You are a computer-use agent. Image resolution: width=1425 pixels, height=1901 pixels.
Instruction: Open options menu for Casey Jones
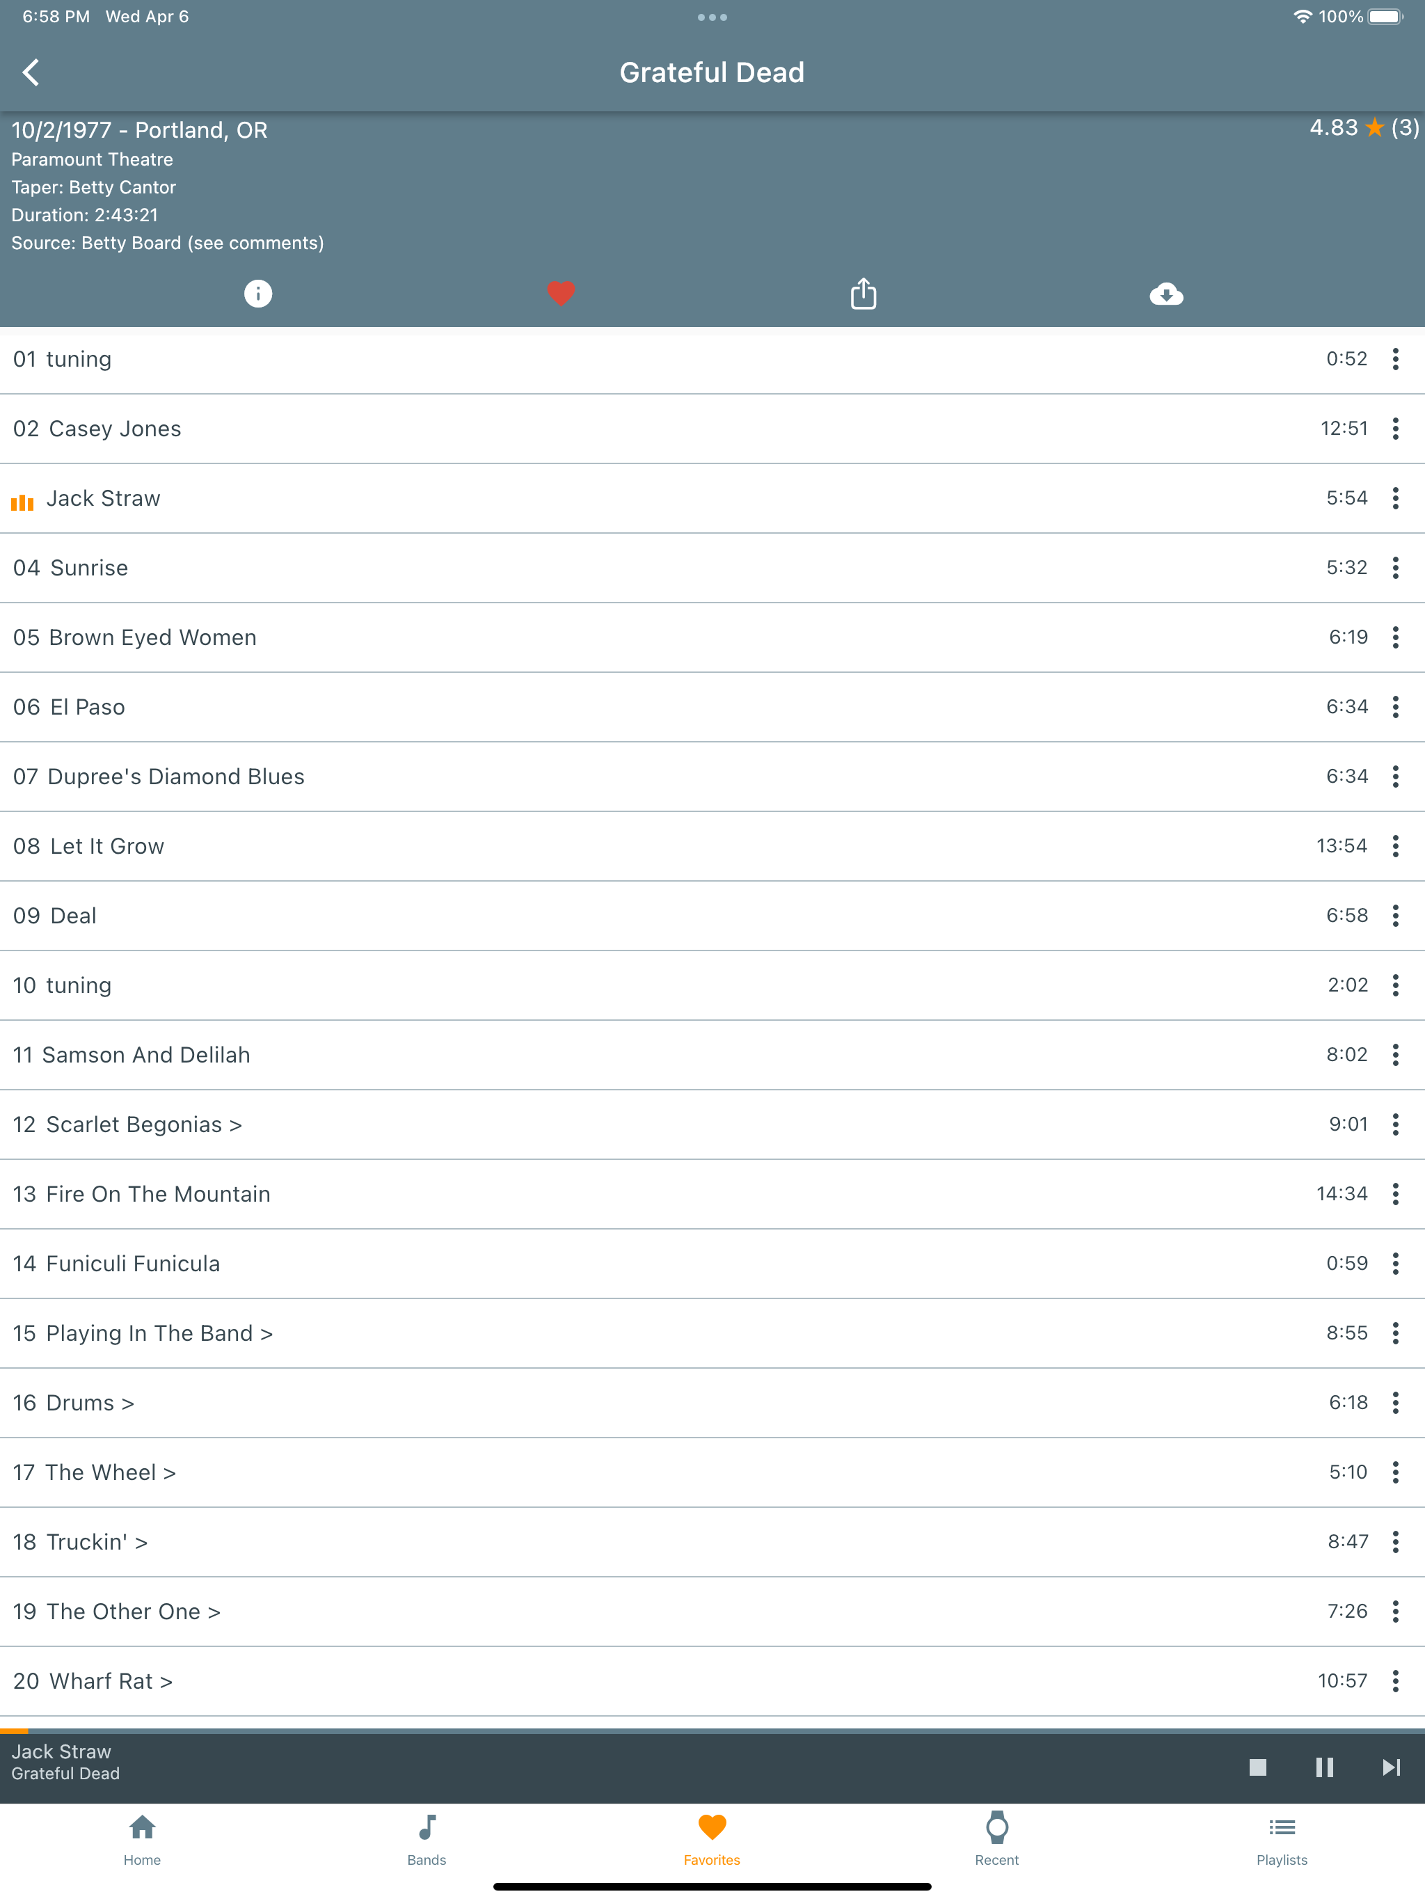pos(1396,429)
